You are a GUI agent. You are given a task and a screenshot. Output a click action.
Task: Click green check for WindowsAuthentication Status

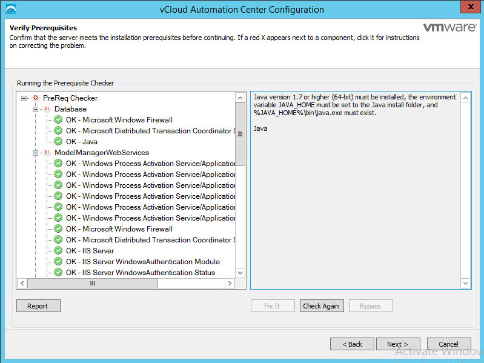point(59,273)
